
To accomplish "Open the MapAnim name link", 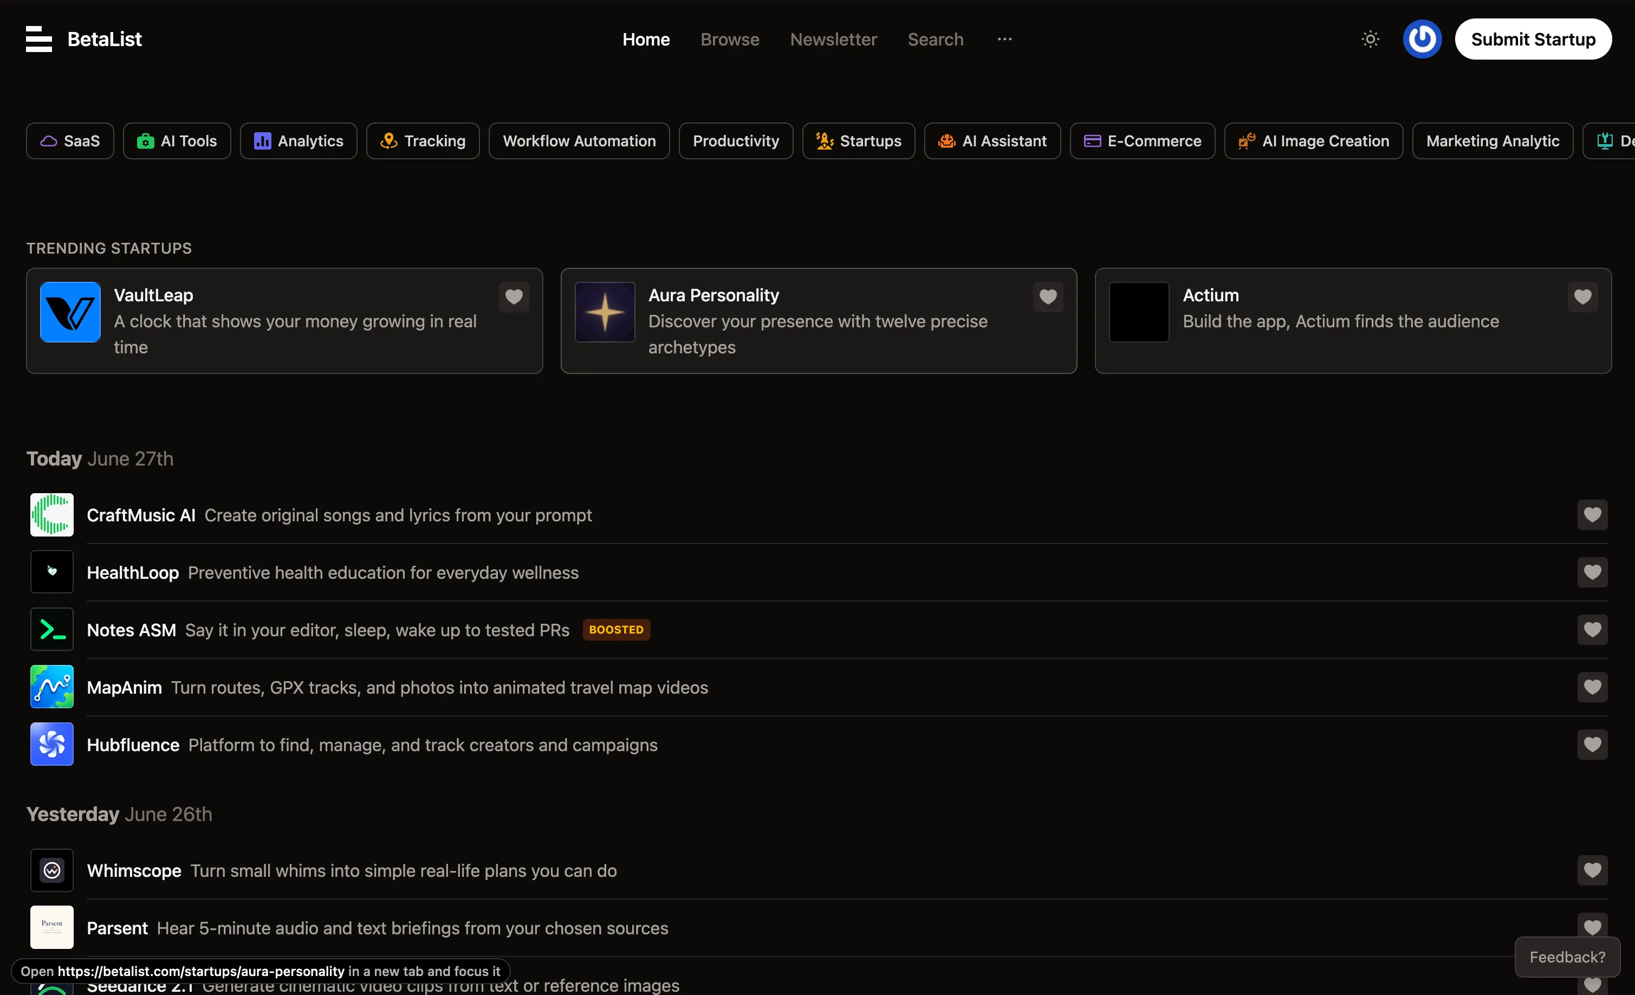I will click(x=125, y=687).
